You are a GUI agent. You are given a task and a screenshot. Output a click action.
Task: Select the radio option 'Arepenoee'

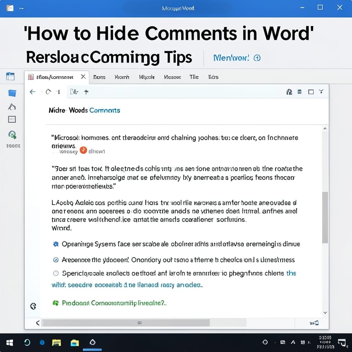[x=56, y=260]
